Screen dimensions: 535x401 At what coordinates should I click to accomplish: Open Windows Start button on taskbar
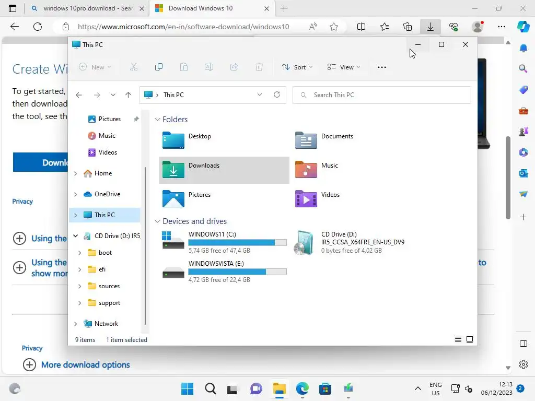pos(187,388)
